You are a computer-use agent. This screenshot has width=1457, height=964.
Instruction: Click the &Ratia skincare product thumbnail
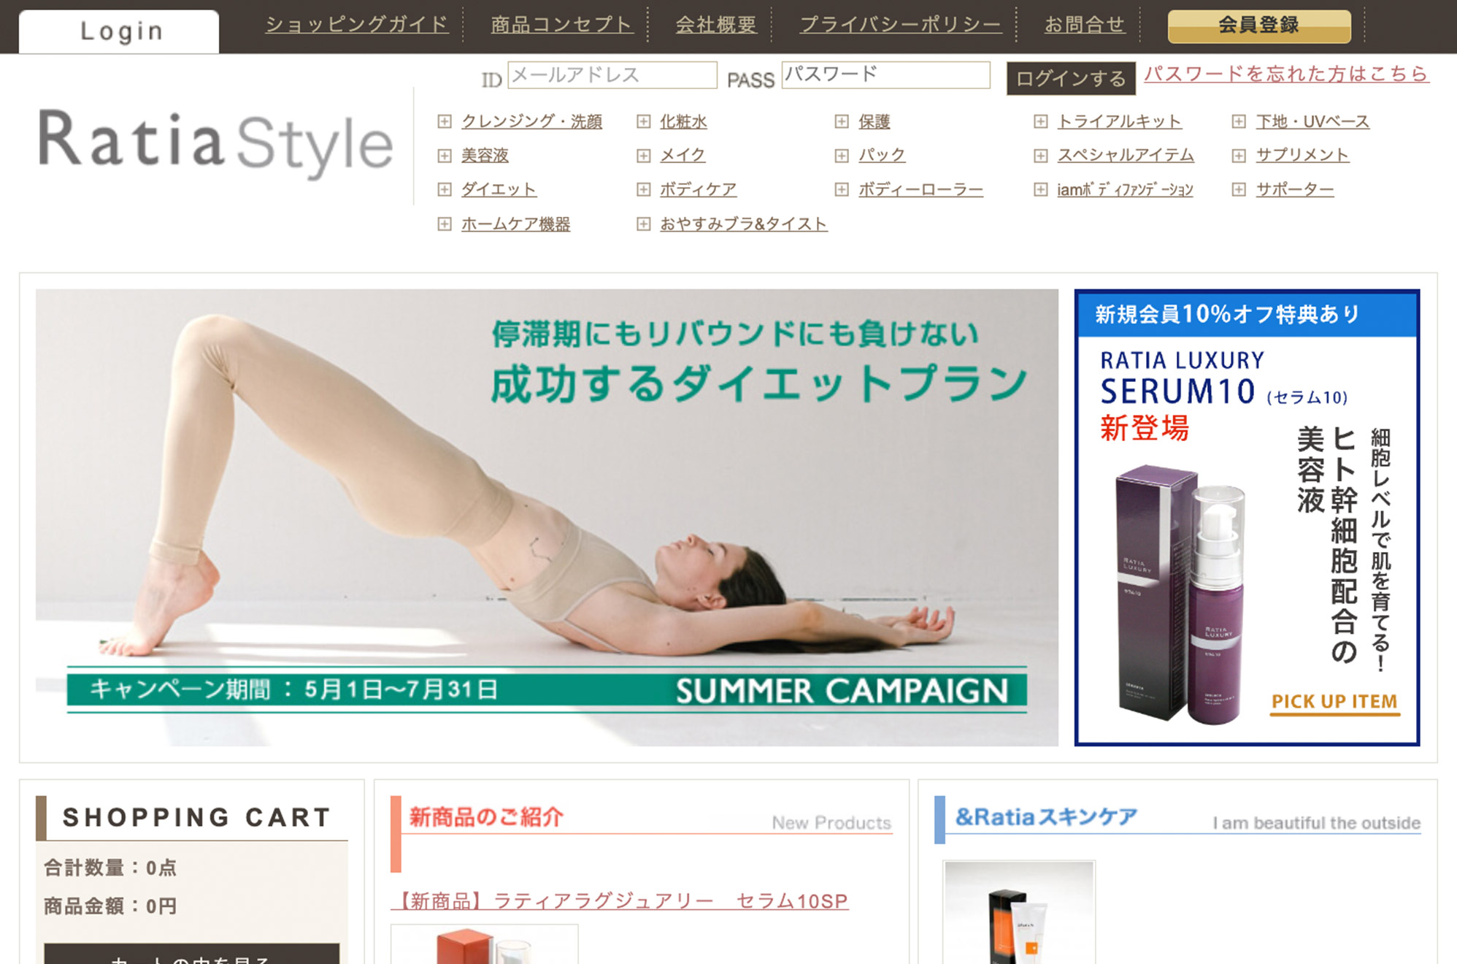click(1019, 912)
